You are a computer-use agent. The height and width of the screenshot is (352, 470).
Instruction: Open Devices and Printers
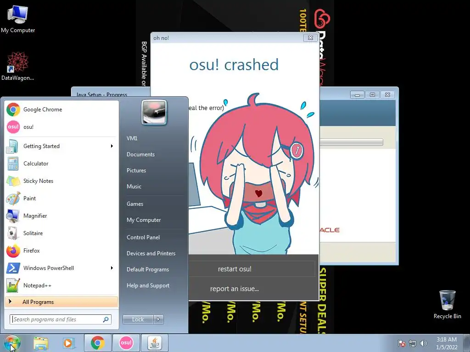(151, 253)
